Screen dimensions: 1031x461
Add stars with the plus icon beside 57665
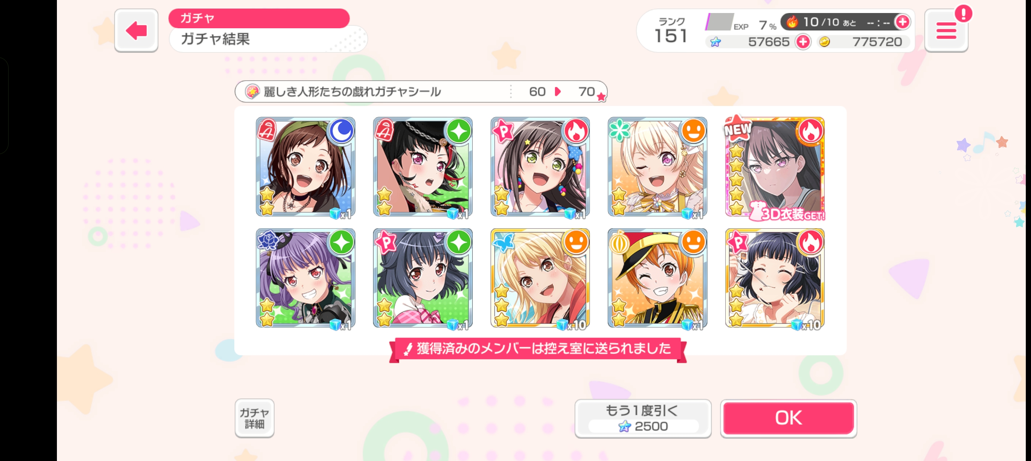click(803, 42)
